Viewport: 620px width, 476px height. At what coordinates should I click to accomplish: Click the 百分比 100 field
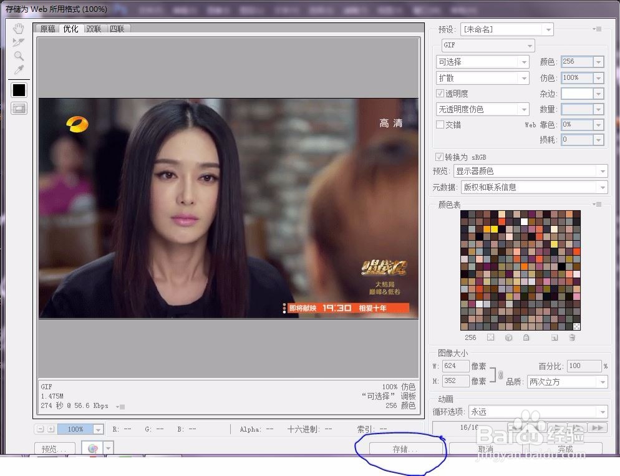(x=584, y=366)
